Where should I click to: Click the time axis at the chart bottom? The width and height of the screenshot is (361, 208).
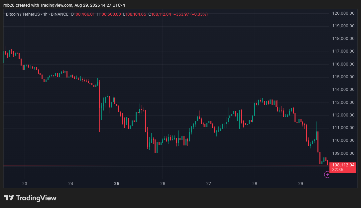coord(166,183)
